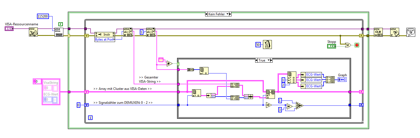The image size is (420, 138).
Task: Select the Select function after Equal node
Action: coord(299,105)
